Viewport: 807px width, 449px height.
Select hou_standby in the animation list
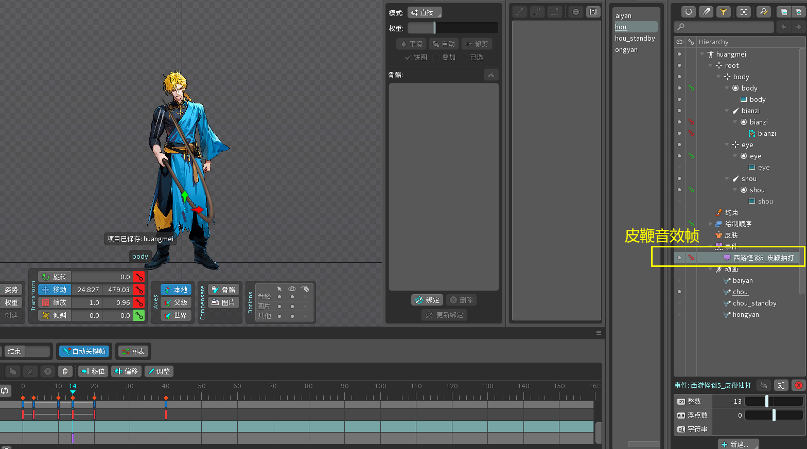(x=635, y=39)
